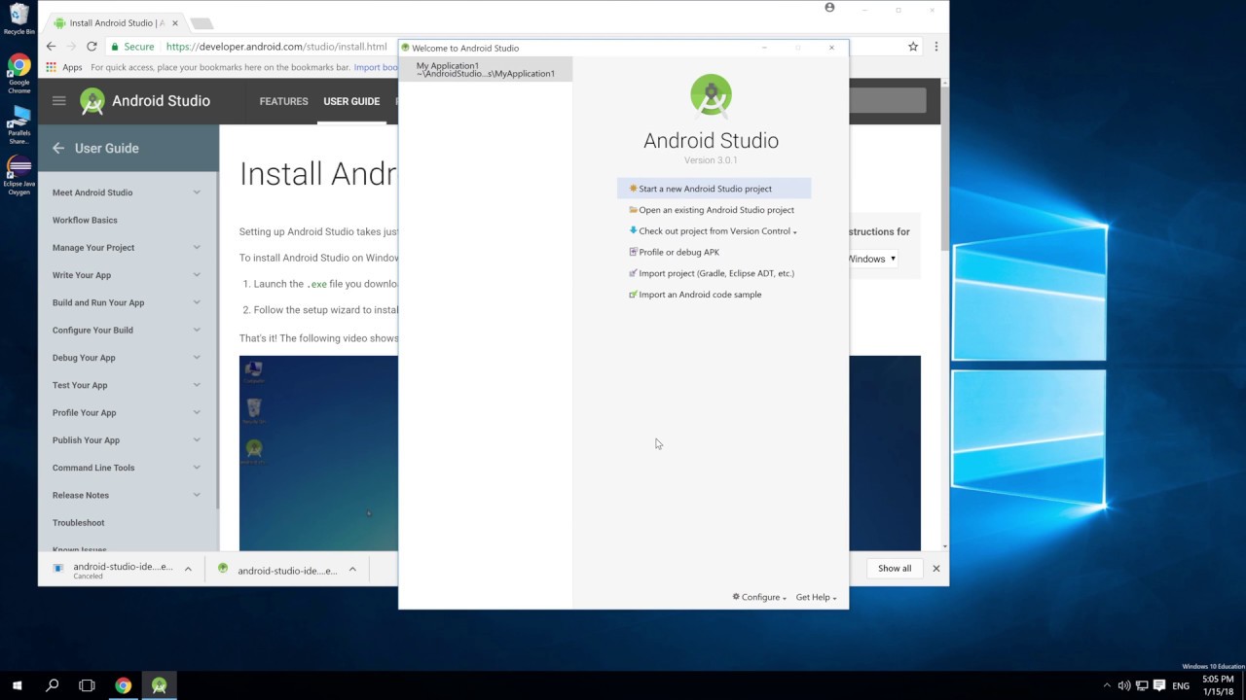Open the Windows Start menu
This screenshot has width=1246, height=700.
(x=17, y=685)
